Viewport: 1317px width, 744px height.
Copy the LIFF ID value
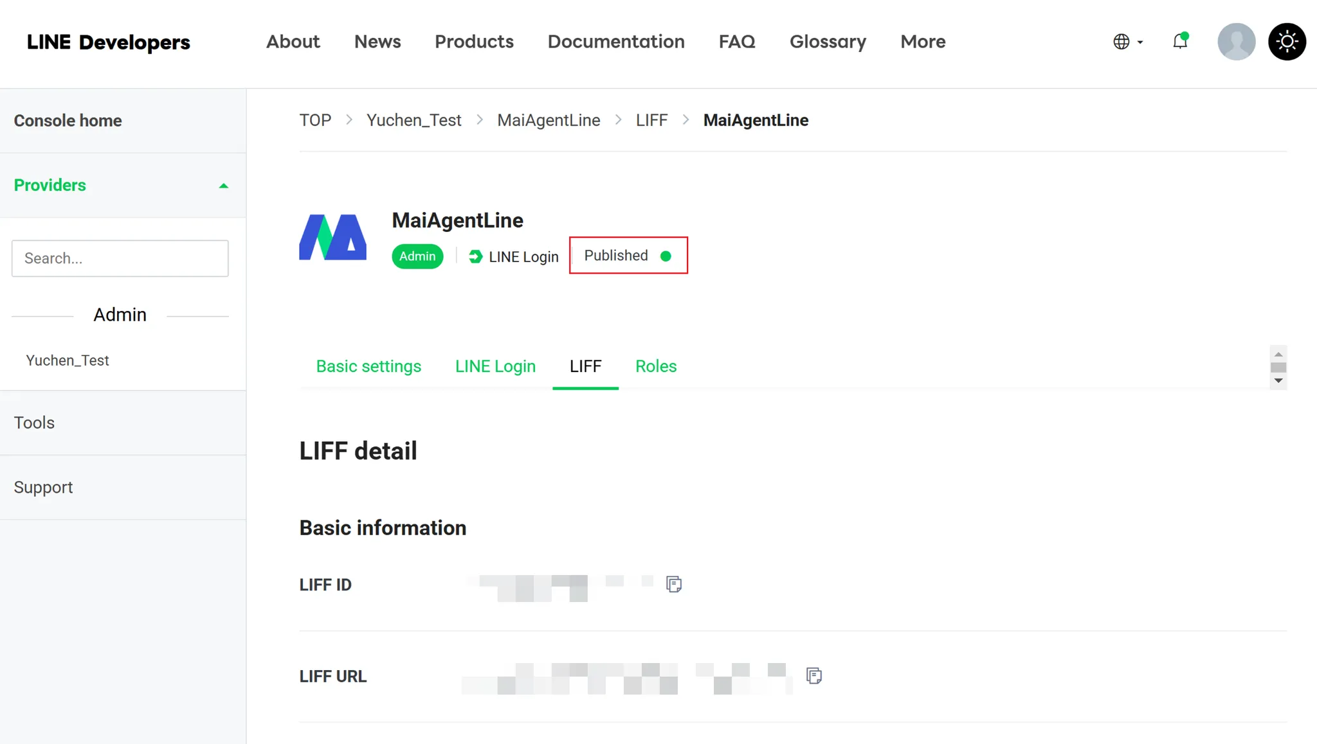pos(673,584)
